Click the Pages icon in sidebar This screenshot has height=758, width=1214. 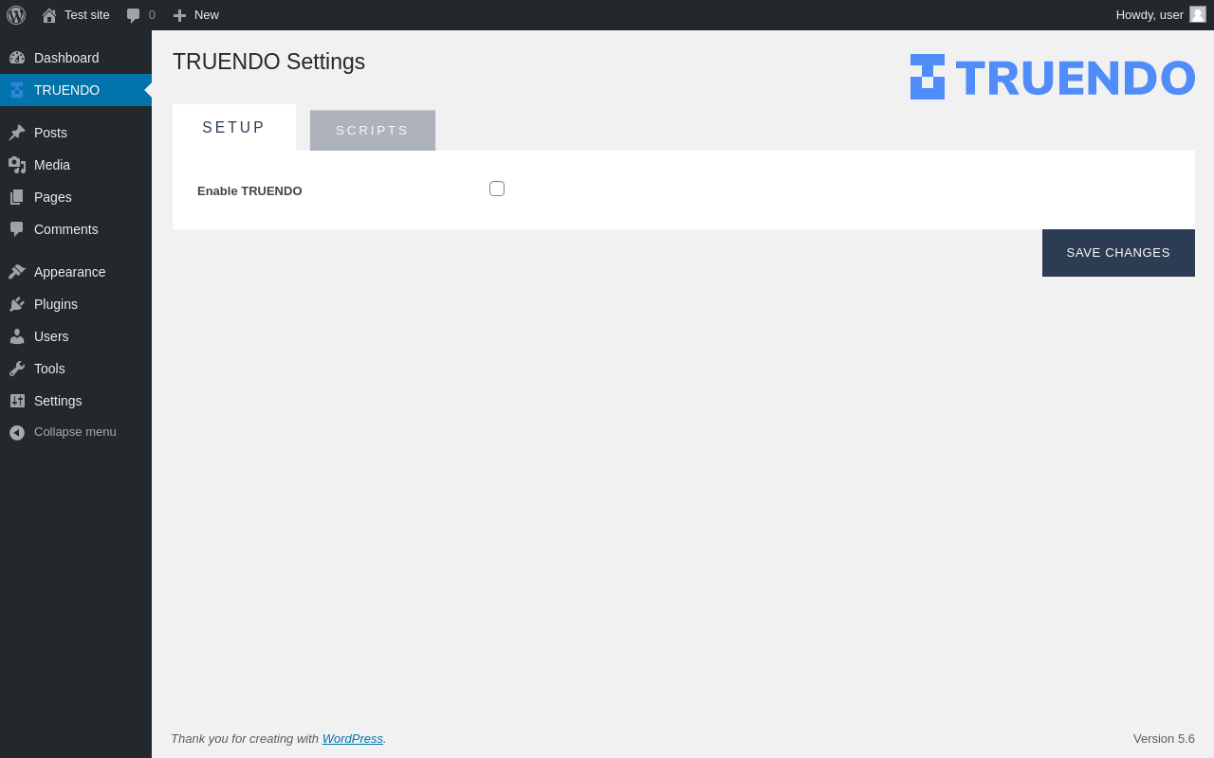(17, 197)
